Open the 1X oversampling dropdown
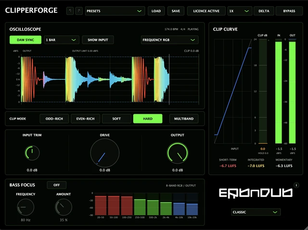The height and width of the screenshot is (230, 308). [x=240, y=11]
